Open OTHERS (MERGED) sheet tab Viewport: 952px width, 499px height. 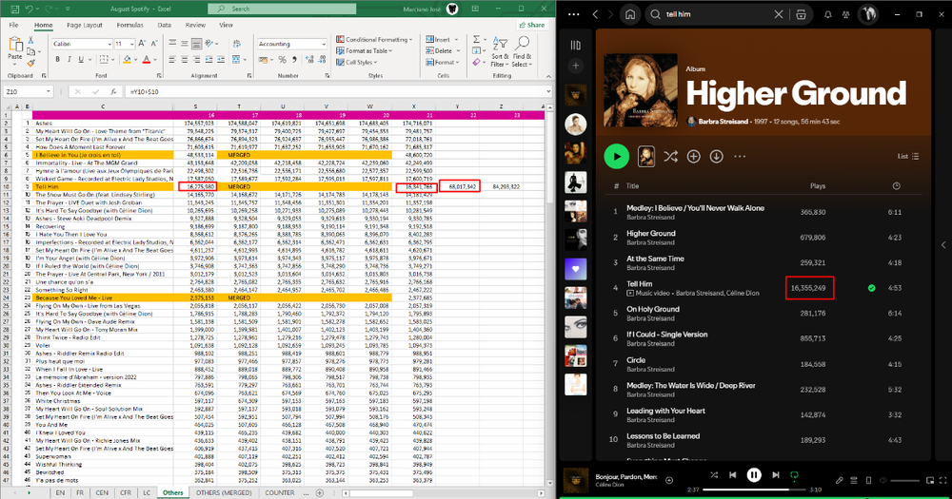[224, 493]
